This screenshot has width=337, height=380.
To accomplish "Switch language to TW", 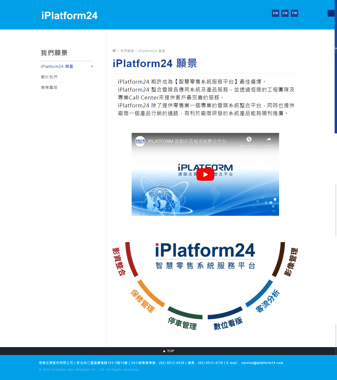I will (x=294, y=13).
